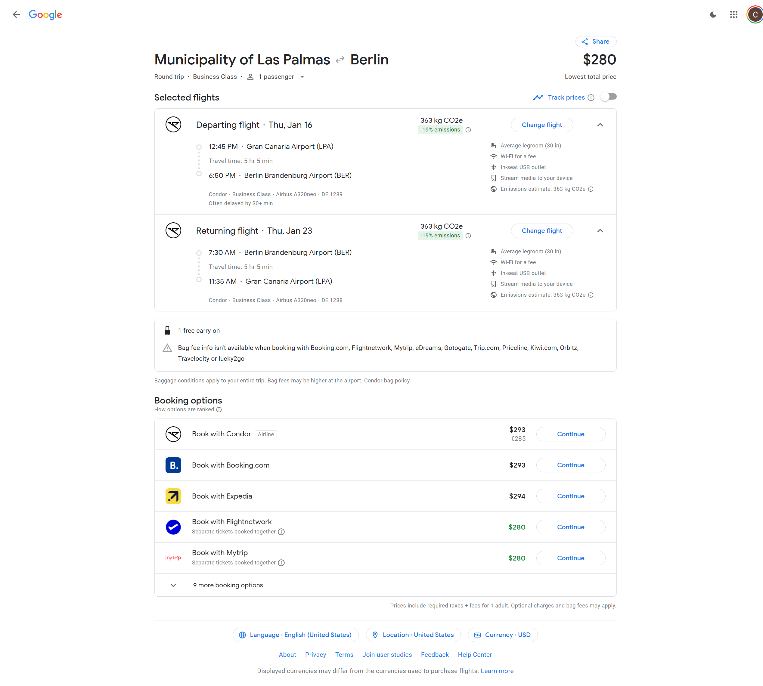This screenshot has height=686, width=763.
Task: Collapse the returning flight details
Action: pyautogui.click(x=600, y=231)
